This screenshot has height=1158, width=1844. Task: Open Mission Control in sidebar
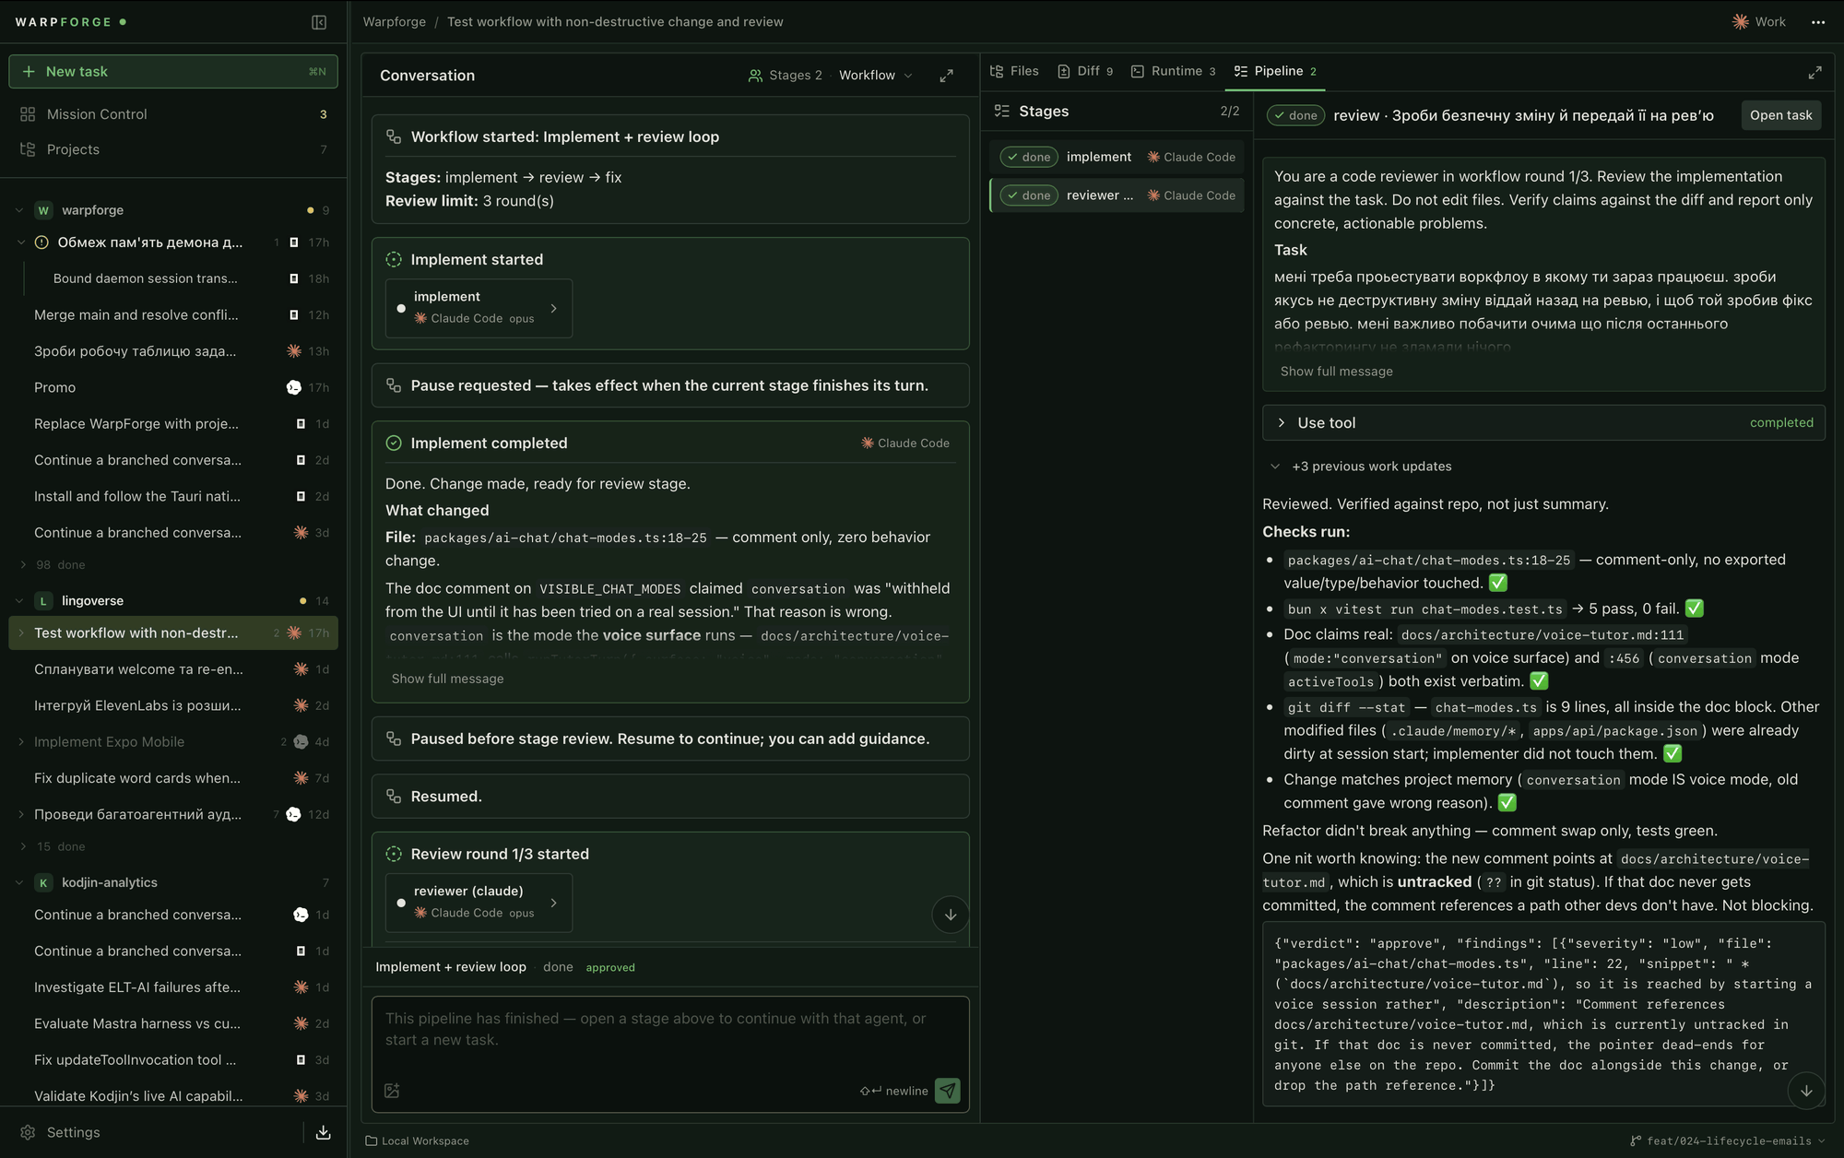pos(173,114)
